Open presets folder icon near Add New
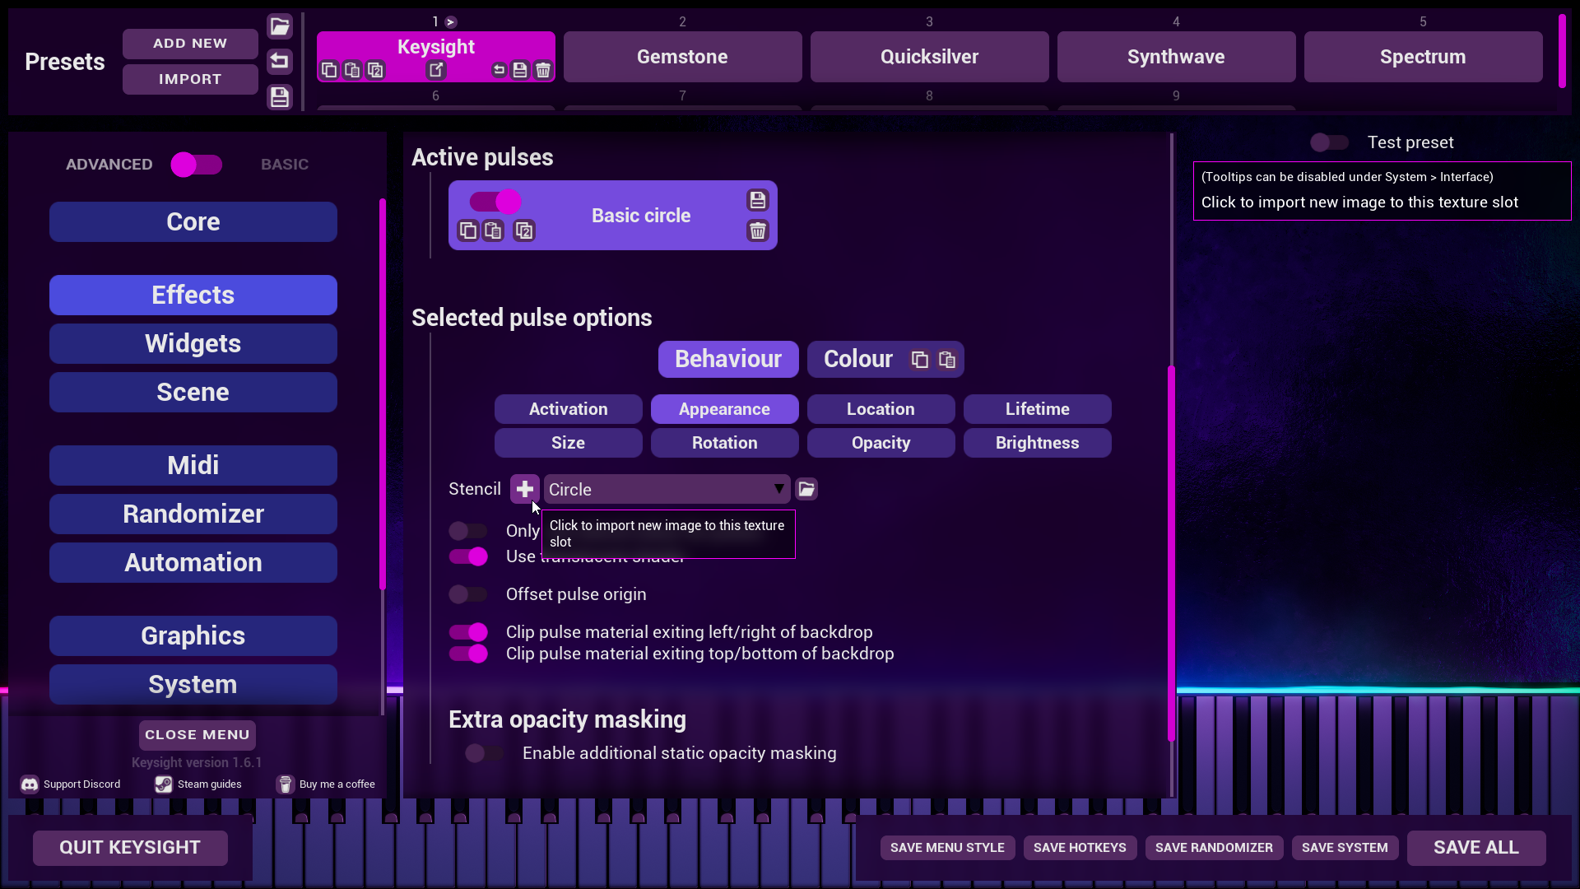Viewport: 1580px width, 889px height. (280, 26)
